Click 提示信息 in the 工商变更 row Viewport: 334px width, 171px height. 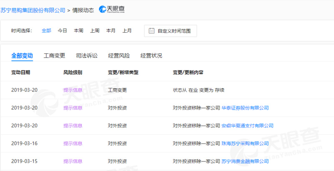[73, 90]
